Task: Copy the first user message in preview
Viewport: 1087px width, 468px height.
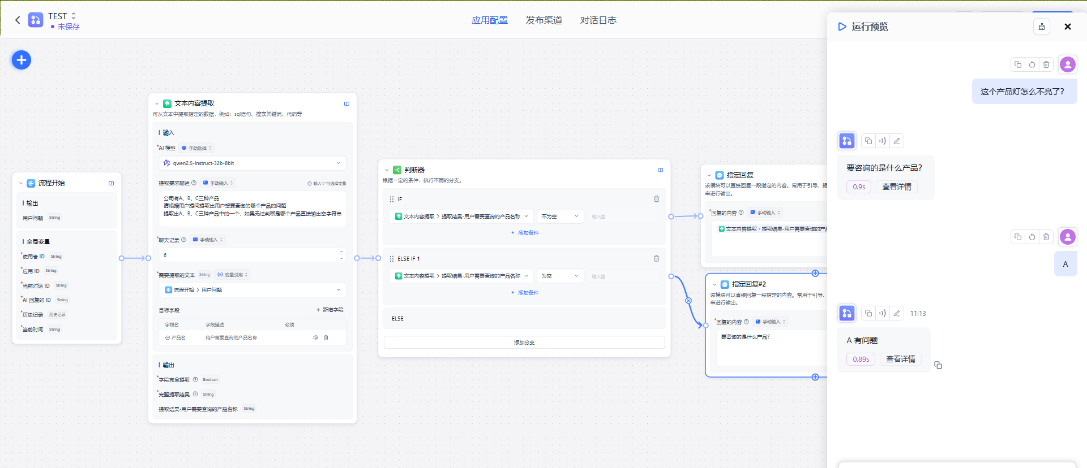Action: pyautogui.click(x=1017, y=64)
